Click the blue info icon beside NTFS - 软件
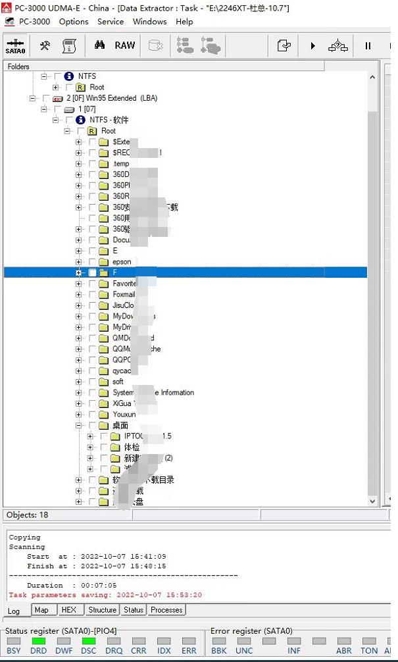 [80, 120]
